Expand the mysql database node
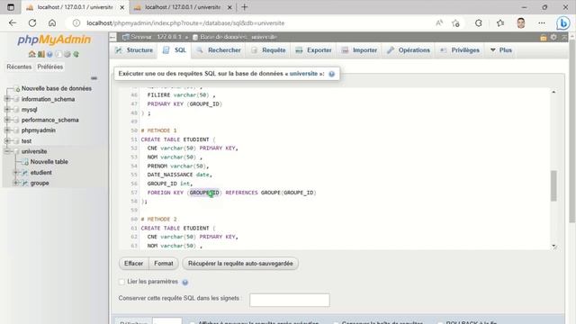The height and width of the screenshot is (324, 576). point(7,110)
